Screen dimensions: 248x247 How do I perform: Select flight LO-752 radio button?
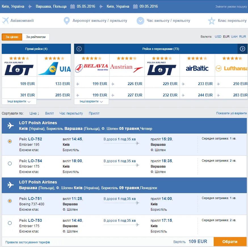[10, 141]
